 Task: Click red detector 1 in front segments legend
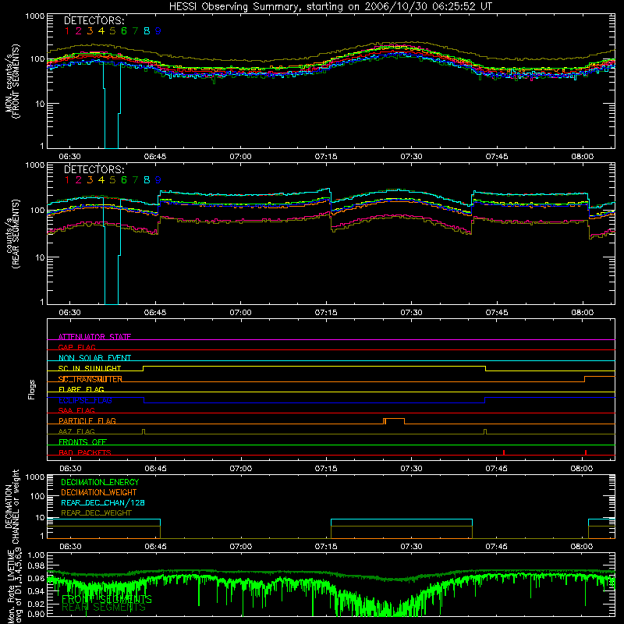pyautogui.click(x=67, y=30)
